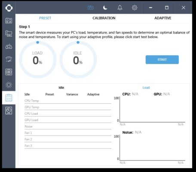Viewport: 196px width, 172px height.
Task: Open the fan tuning sidebar icon
Action: (9, 72)
